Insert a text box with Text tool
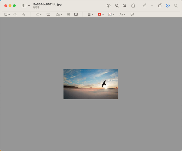This screenshot has height=151, width=182. click(48, 14)
